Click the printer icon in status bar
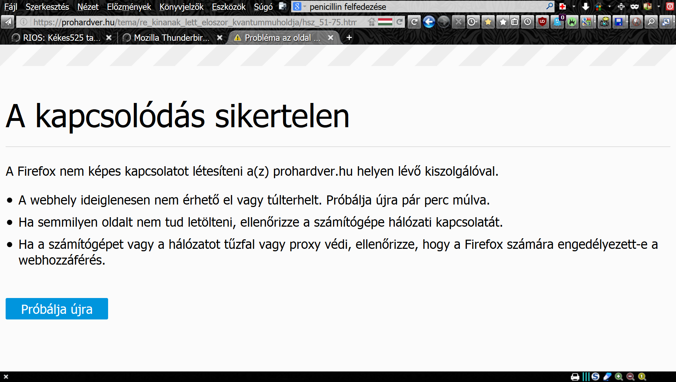Viewport: 676px width, 382px height. (x=575, y=377)
